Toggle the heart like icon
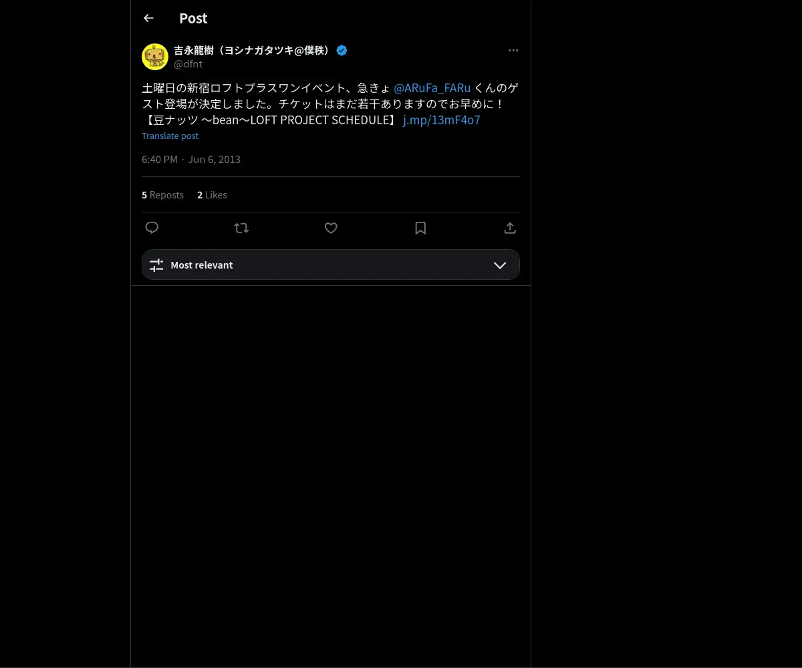This screenshot has height=668, width=802. (331, 228)
